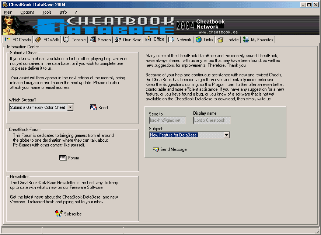This screenshot has width=321, height=235.
Task: Click the Own Base tab icon
Action: [118, 40]
